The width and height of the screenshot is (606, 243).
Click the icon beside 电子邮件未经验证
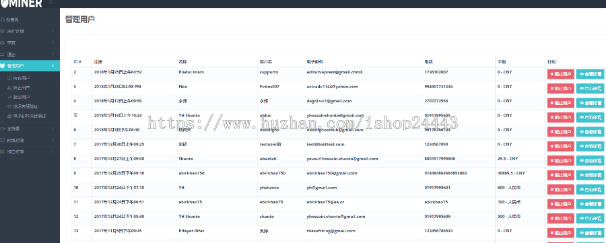click(x=9, y=116)
